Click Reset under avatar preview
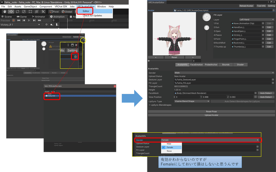The height and width of the screenshot is (172, 276). [x=174, y=57]
